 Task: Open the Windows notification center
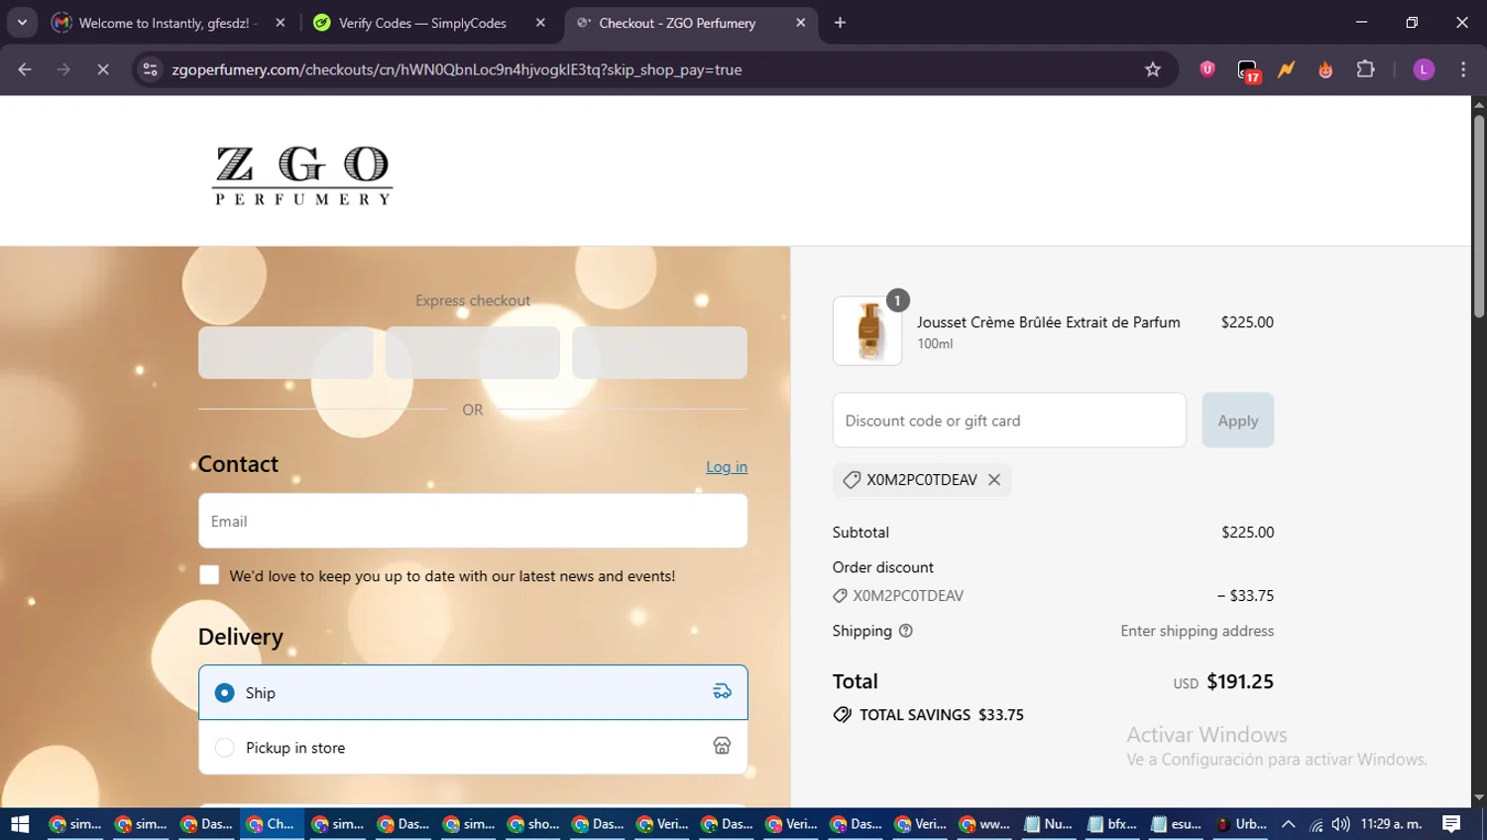(1451, 824)
